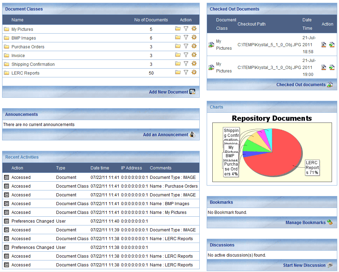Click the checkout path C:\TEMP\Krystal_3_1_0_Obj.JPG
Viewport: 339px width, 272px height.
click(x=269, y=68)
